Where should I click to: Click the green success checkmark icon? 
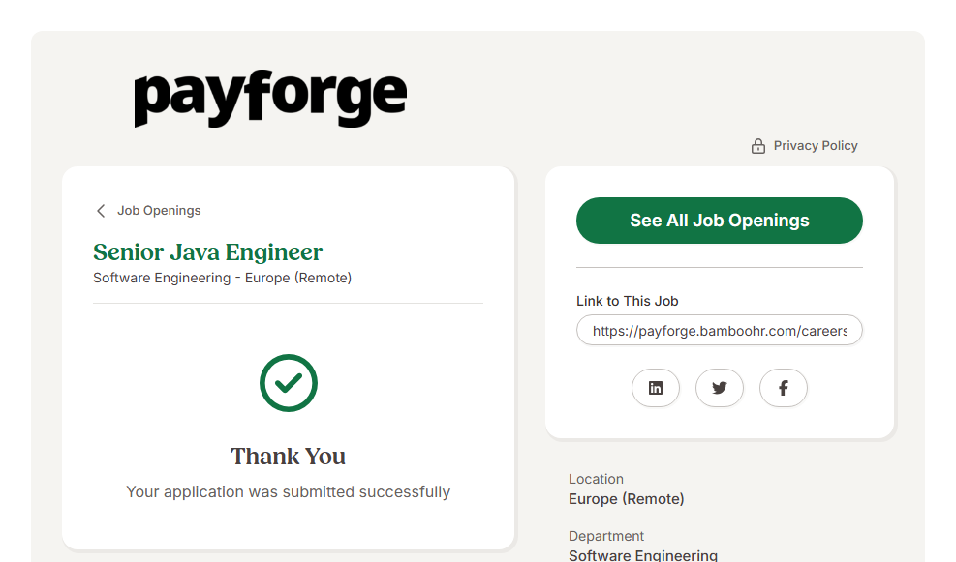click(289, 383)
